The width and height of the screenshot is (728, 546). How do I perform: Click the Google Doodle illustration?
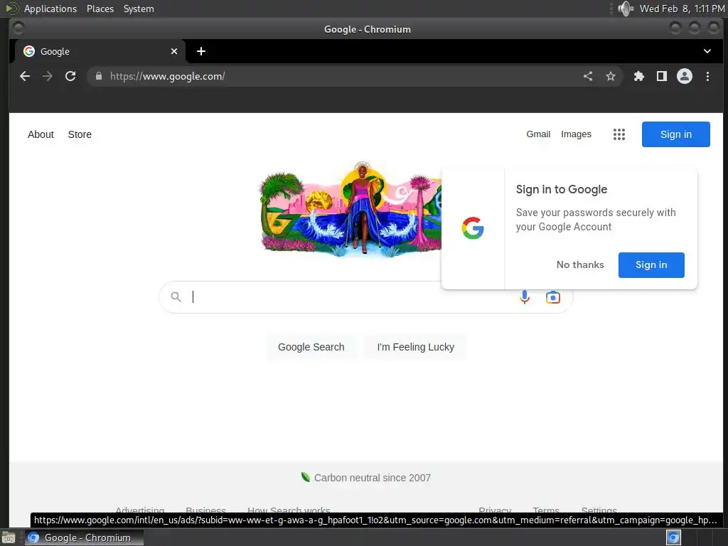point(350,209)
